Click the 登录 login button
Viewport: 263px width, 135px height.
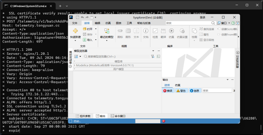(x=202, y=18)
